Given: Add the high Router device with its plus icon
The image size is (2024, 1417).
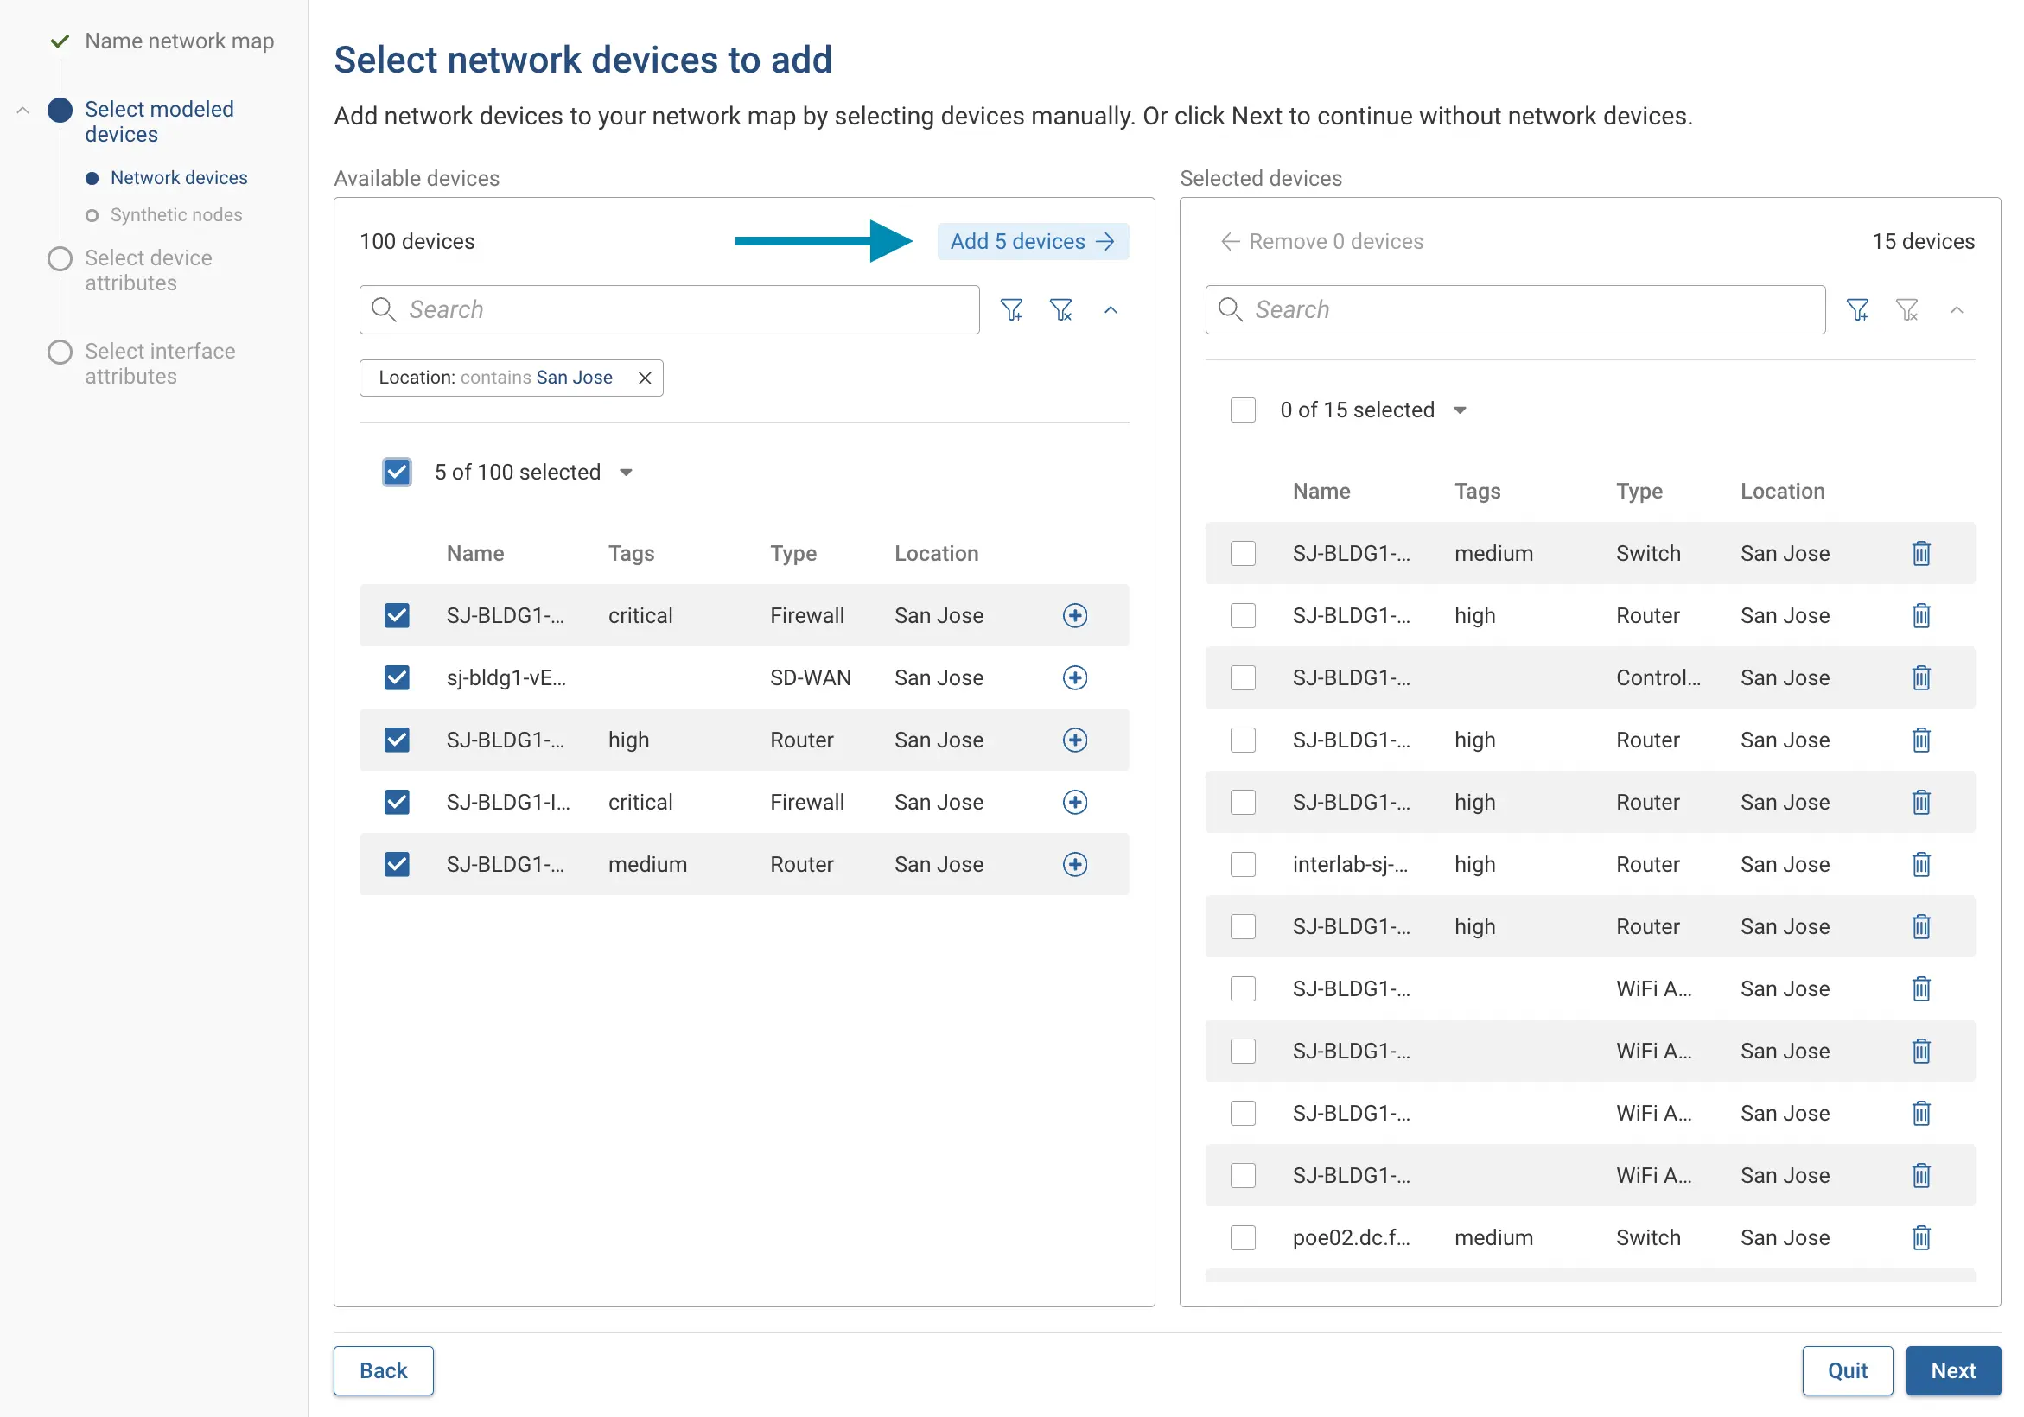Looking at the screenshot, I should (x=1074, y=740).
